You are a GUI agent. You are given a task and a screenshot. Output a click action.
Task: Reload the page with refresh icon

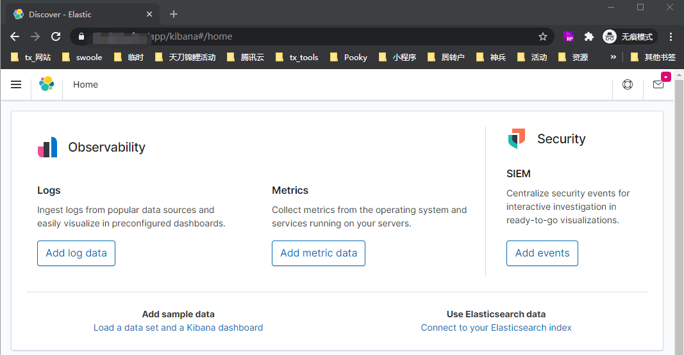56,36
